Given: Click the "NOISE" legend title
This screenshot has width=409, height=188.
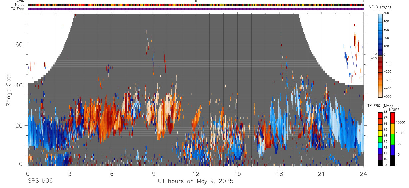Looking at the screenshot, I should [x=394, y=110].
